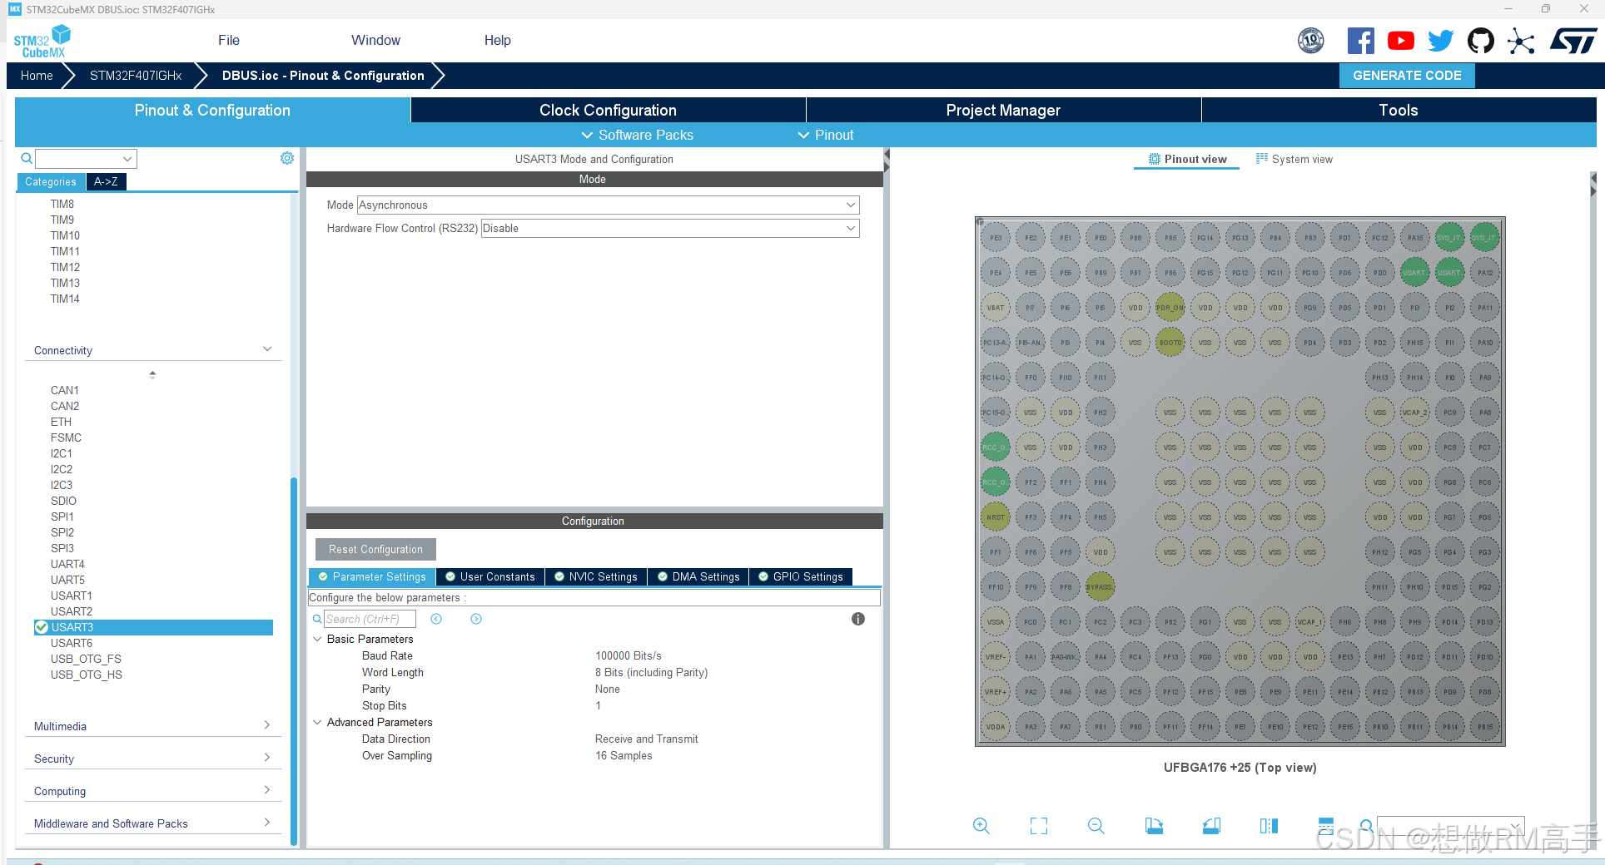1605x865 pixels.
Task: Switch the peripheral list to A->Z view
Action: tap(106, 182)
